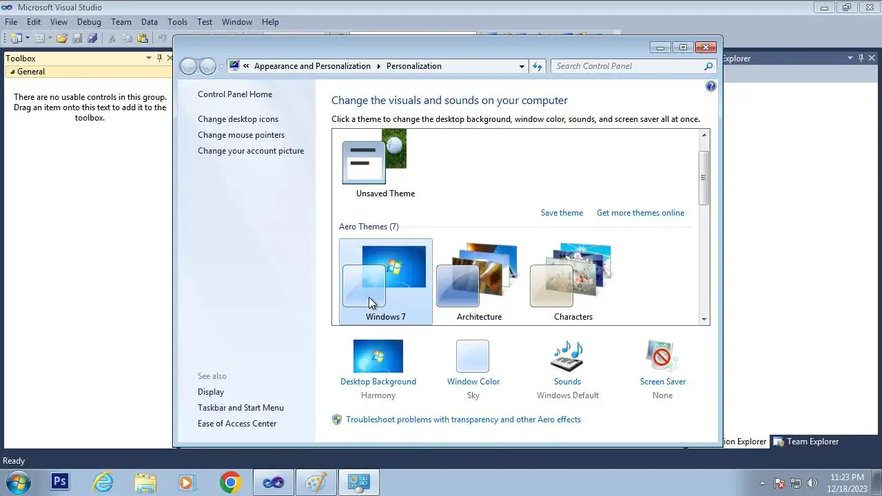Image resolution: width=882 pixels, height=496 pixels.
Task: Click the Windows Start orb
Action: point(17,482)
